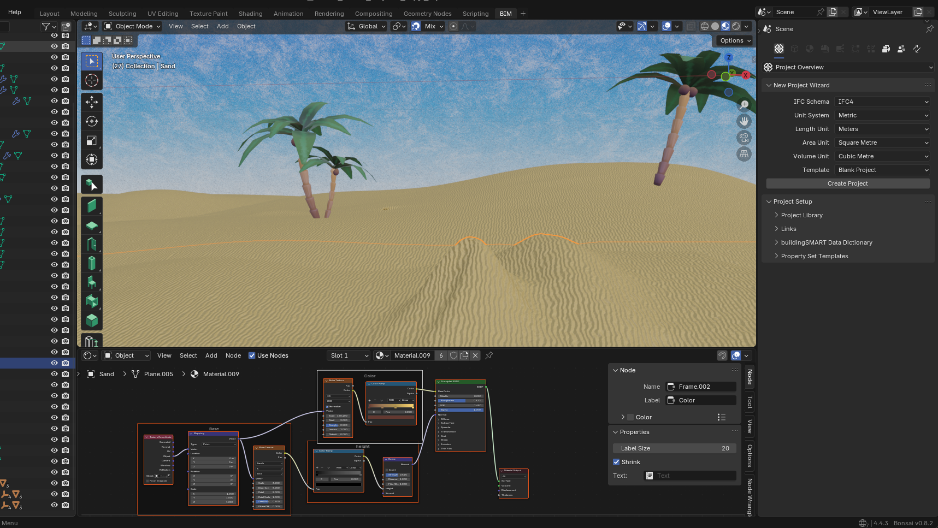Toggle X-ray mode in viewport
Viewport: 938px width, 528px height.
point(691,26)
